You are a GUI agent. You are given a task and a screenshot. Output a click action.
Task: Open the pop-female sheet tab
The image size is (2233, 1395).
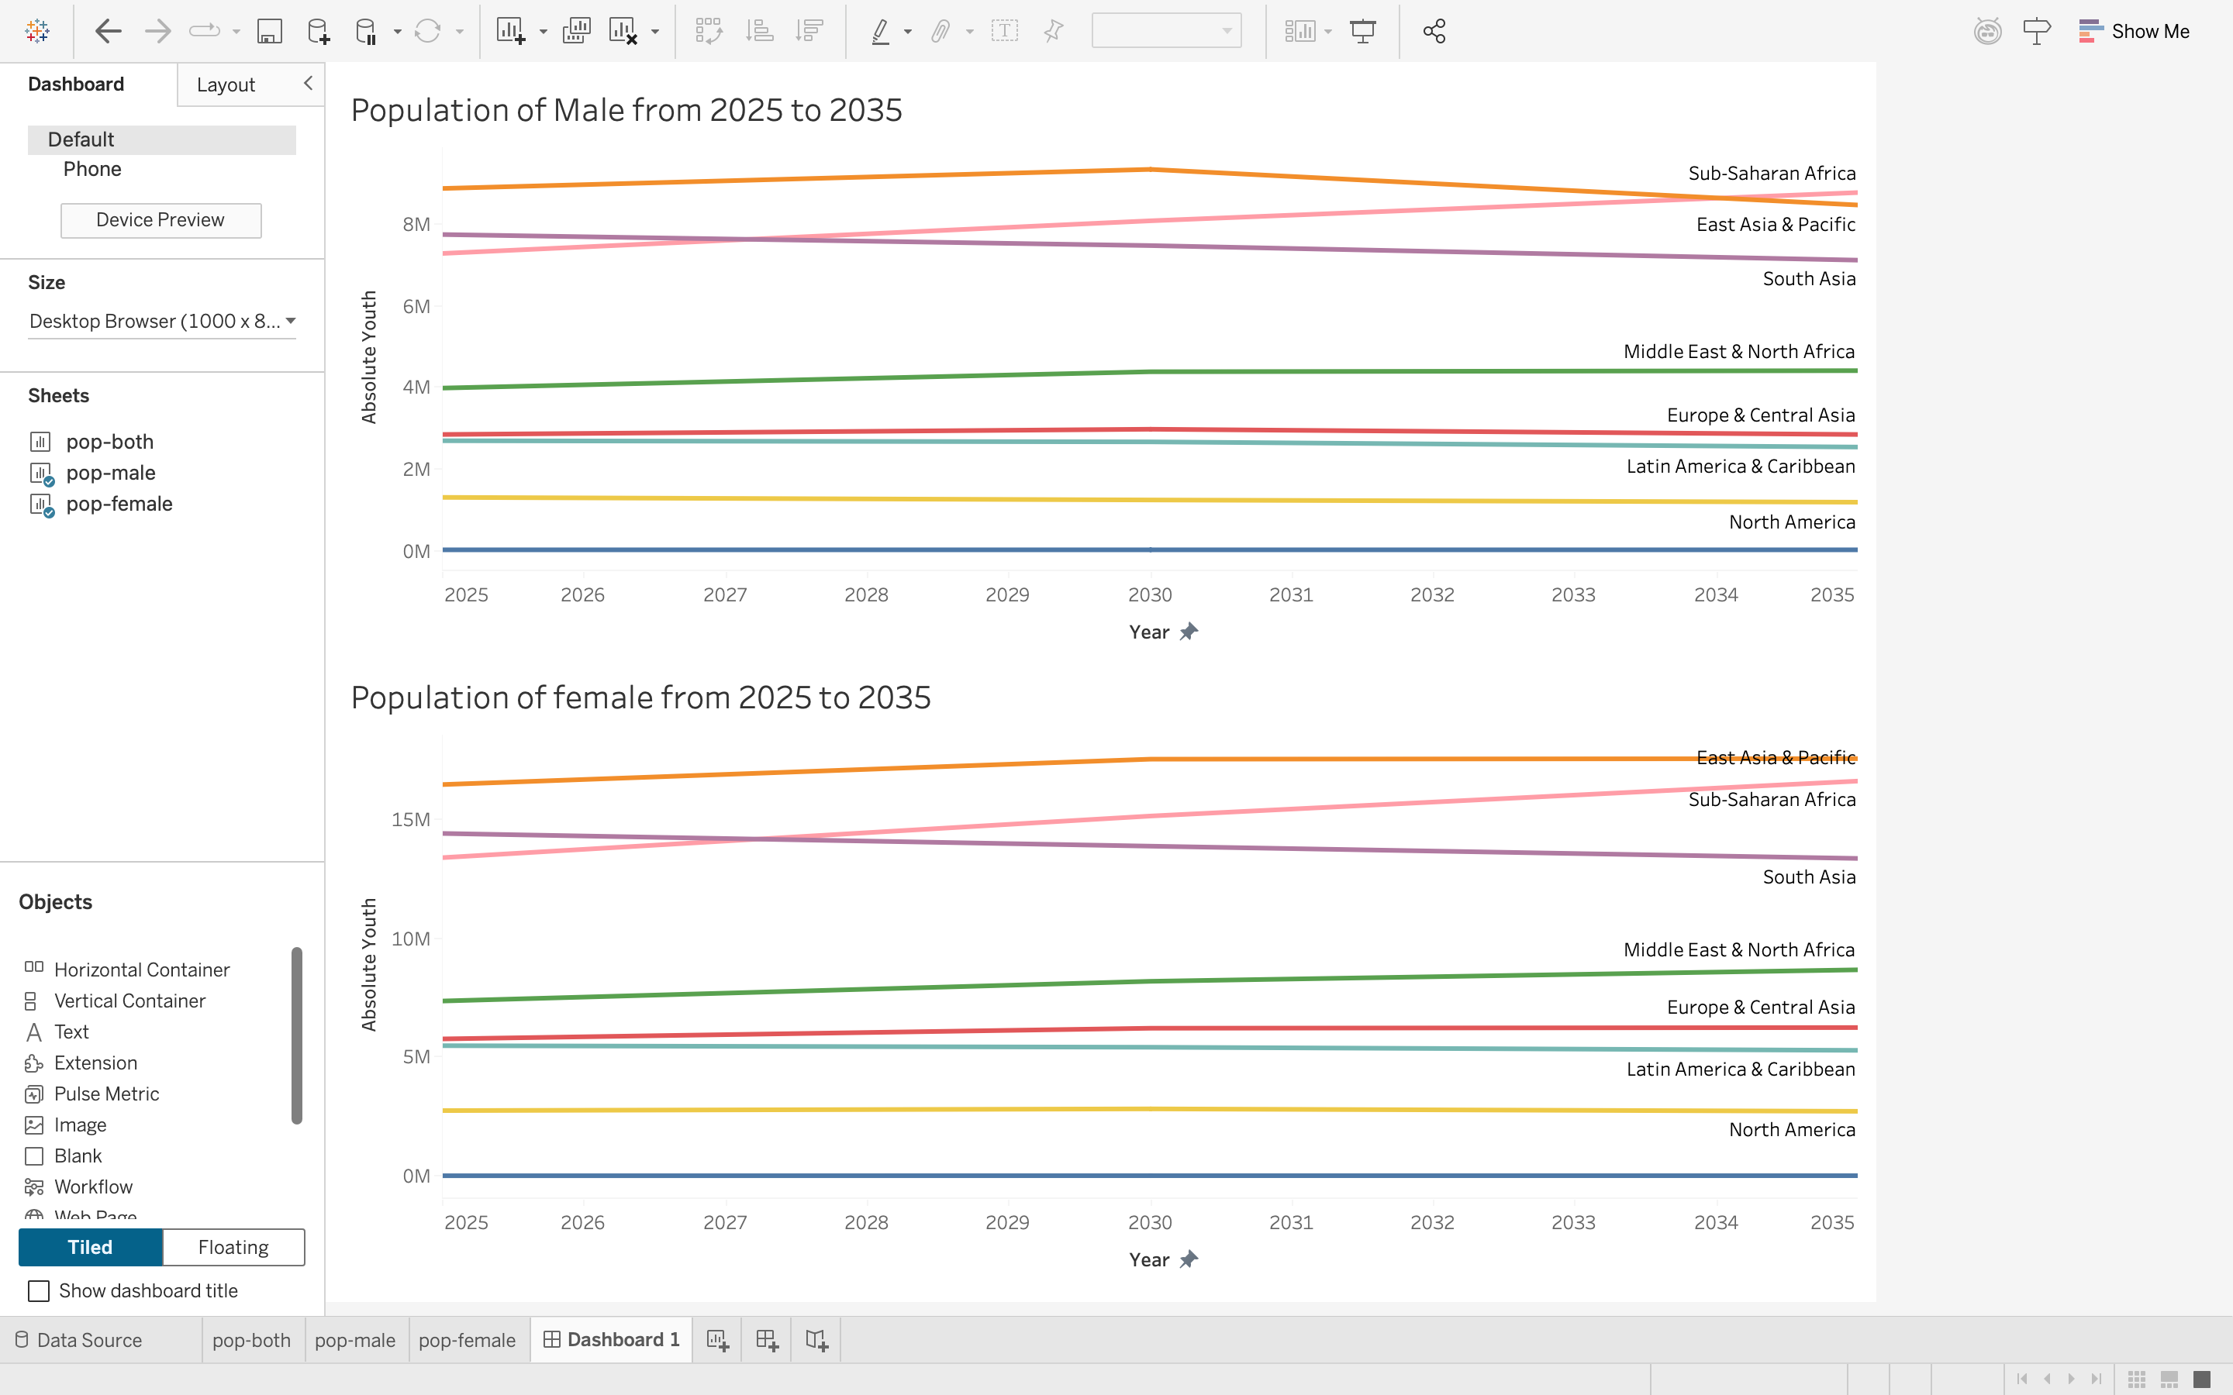click(467, 1340)
